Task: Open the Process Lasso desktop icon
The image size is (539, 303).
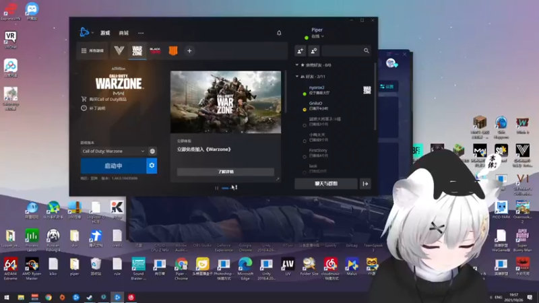Action: pyautogui.click(x=32, y=240)
